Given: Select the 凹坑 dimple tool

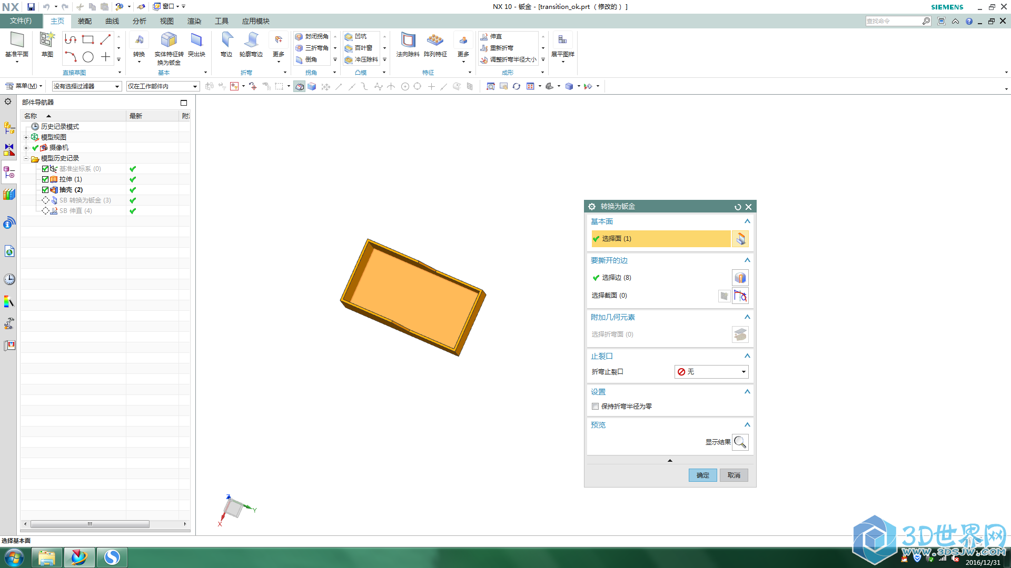Looking at the screenshot, I should [x=356, y=36].
